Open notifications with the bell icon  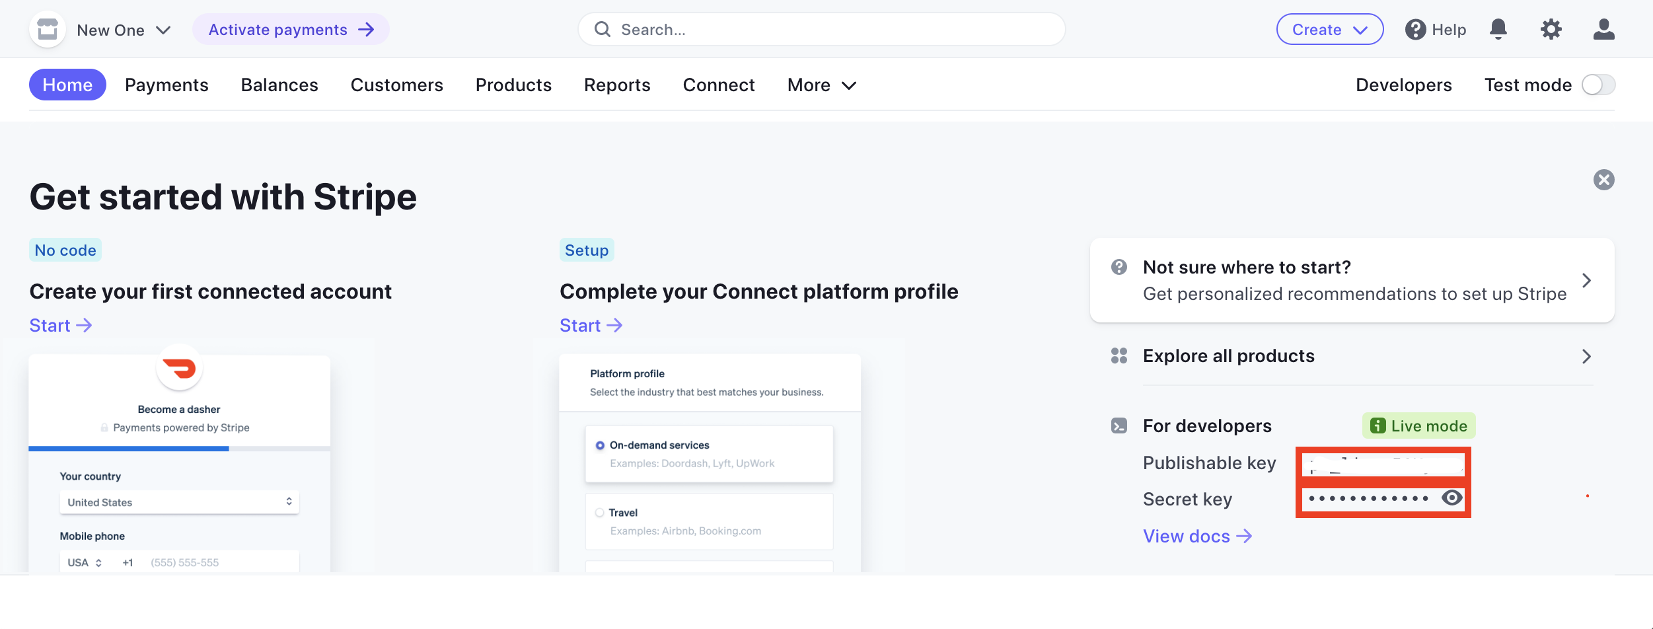coord(1498,29)
